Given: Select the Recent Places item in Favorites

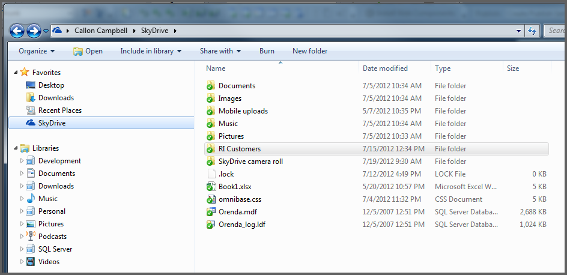Looking at the screenshot, I should click(59, 110).
